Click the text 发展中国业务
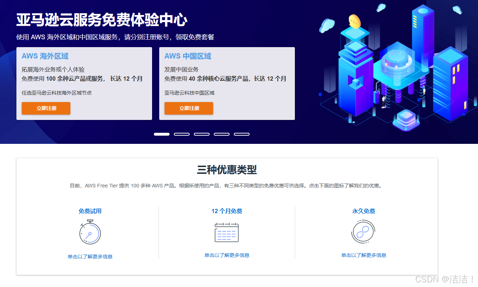The width and height of the screenshot is (478, 287). [182, 70]
